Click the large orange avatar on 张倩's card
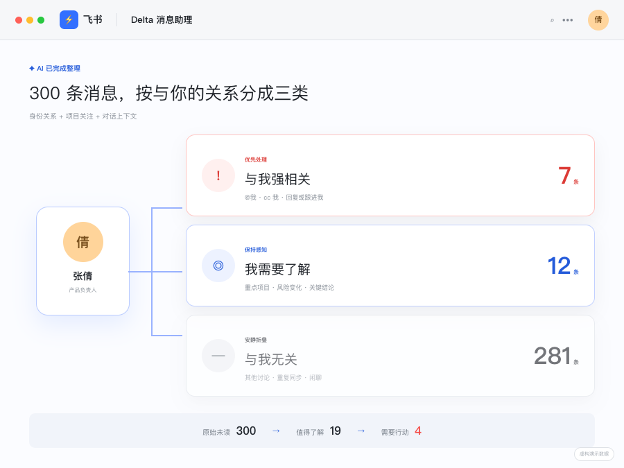This screenshot has width=624, height=468. tap(83, 242)
